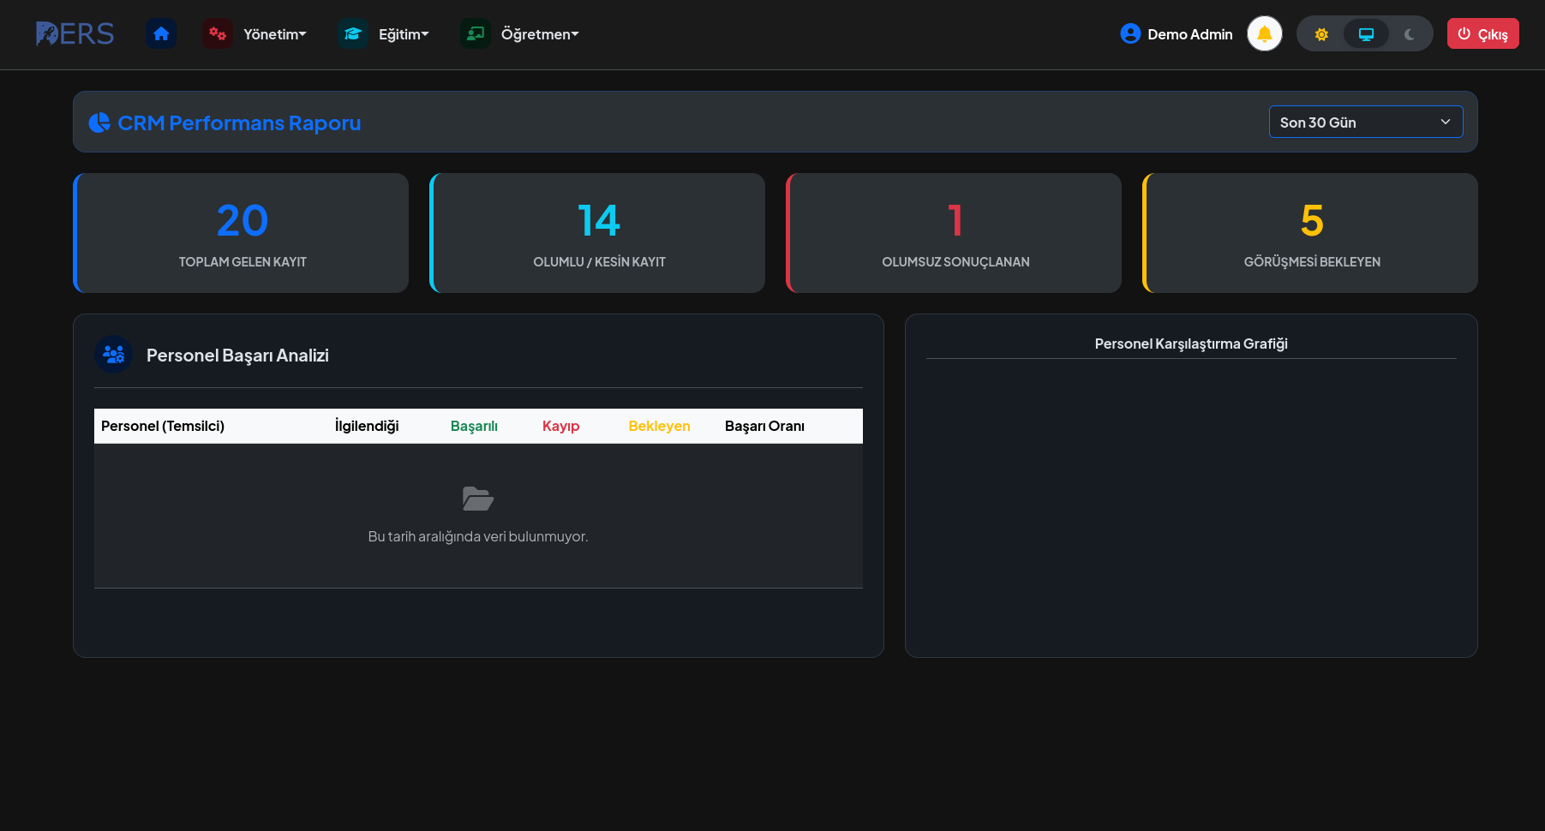Image resolution: width=1545 pixels, height=831 pixels.
Task: Click the Toplam Gelen Kayıt card showing 20
Action: point(241,233)
